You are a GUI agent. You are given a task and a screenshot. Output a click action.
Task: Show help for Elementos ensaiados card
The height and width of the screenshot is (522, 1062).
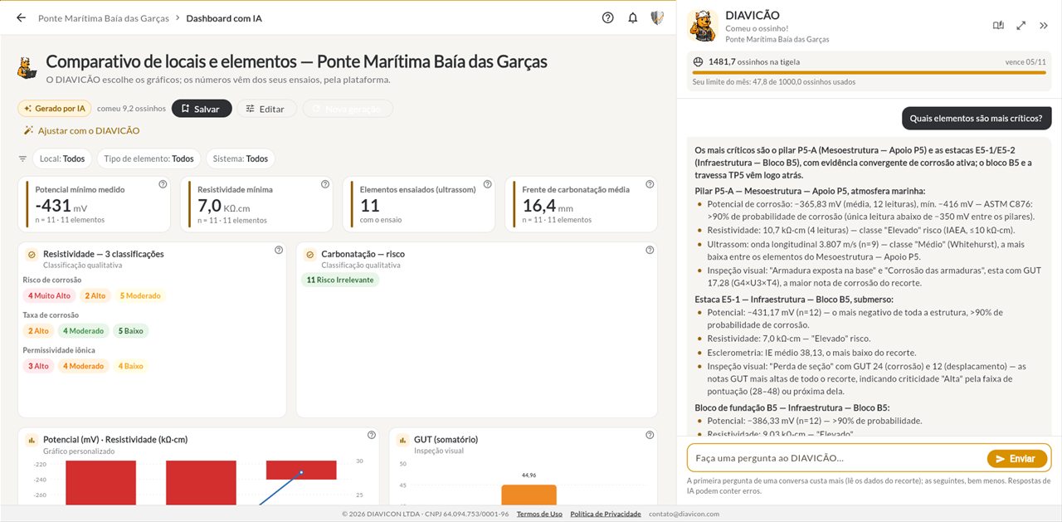tap(487, 184)
